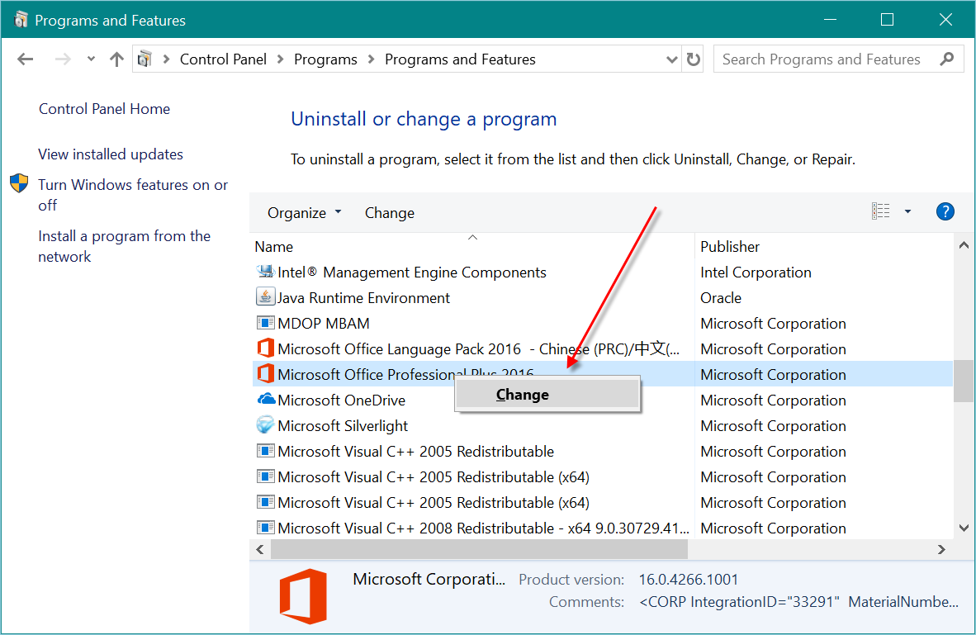The height and width of the screenshot is (635, 976).
Task: Go to Control Panel Home
Action: (x=104, y=108)
